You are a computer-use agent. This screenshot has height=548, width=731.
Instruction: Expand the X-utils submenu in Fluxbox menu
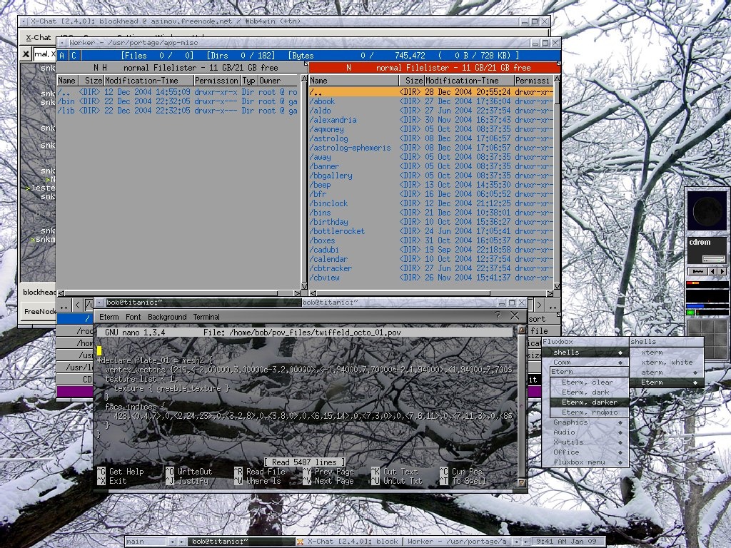pyautogui.click(x=585, y=442)
